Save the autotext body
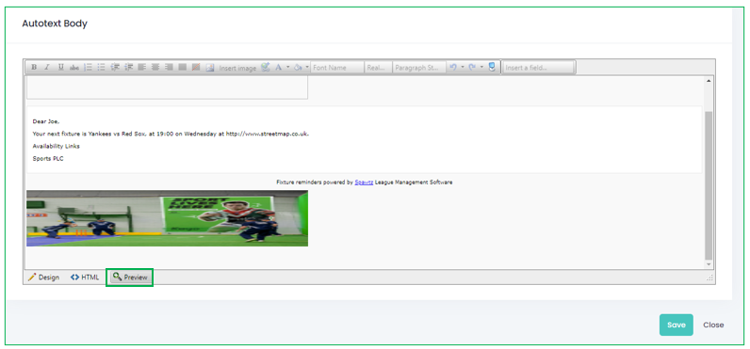This screenshot has height=349, width=750. 676,325
